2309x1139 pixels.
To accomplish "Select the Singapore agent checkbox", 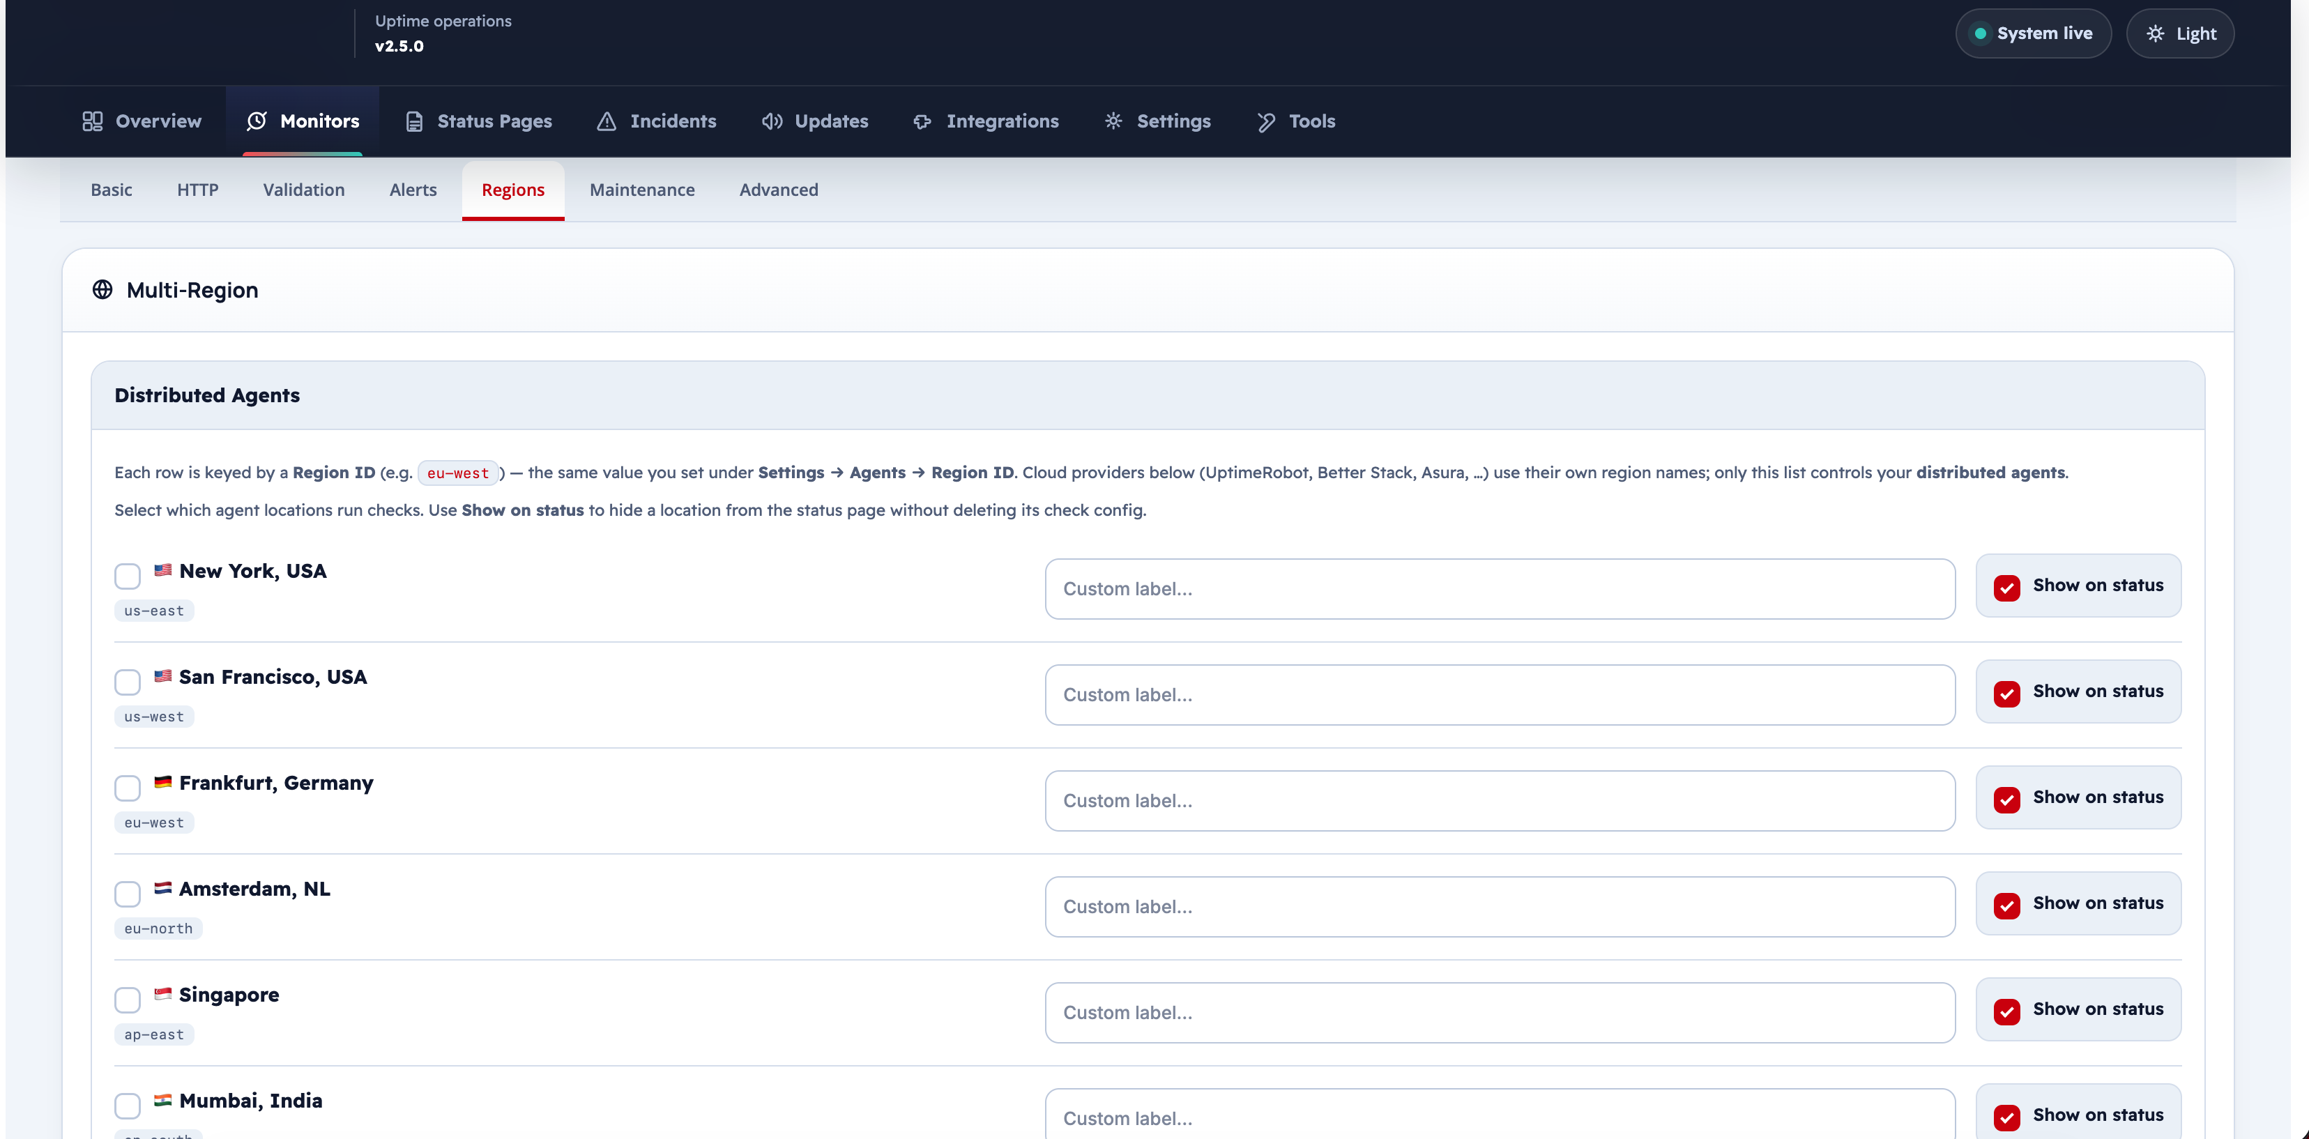I will pyautogui.click(x=128, y=999).
